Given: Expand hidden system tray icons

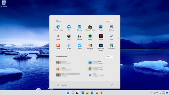Looking at the screenshot, I should tap(151, 93).
